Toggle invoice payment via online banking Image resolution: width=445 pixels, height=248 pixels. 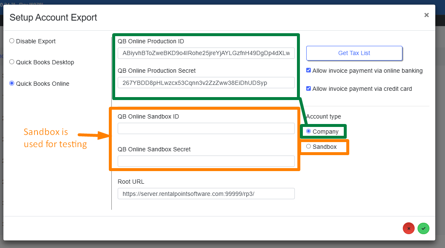pos(308,71)
